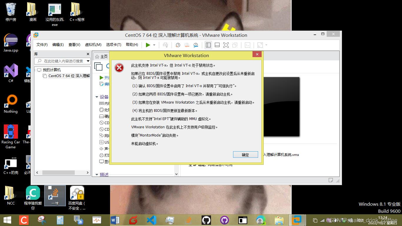Switch to the 主页 tab
The width and height of the screenshot is (402, 226).
pyautogui.click(x=101, y=56)
